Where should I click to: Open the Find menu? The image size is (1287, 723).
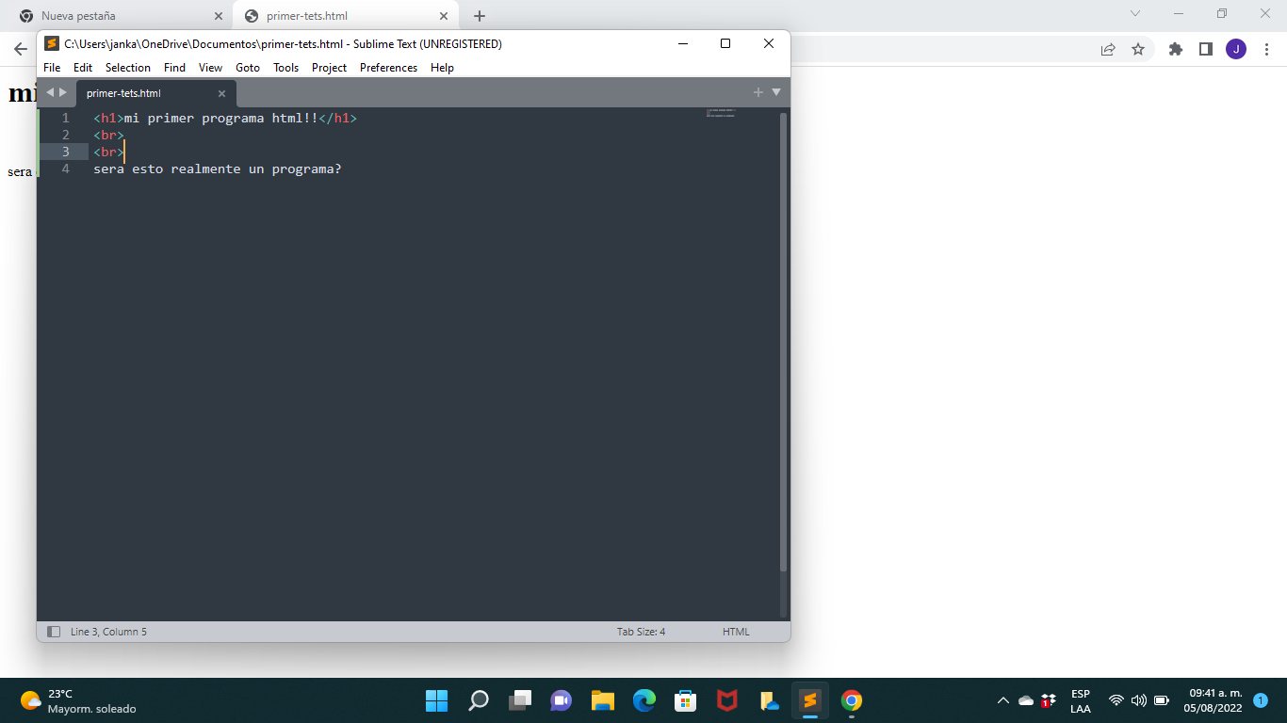point(174,68)
